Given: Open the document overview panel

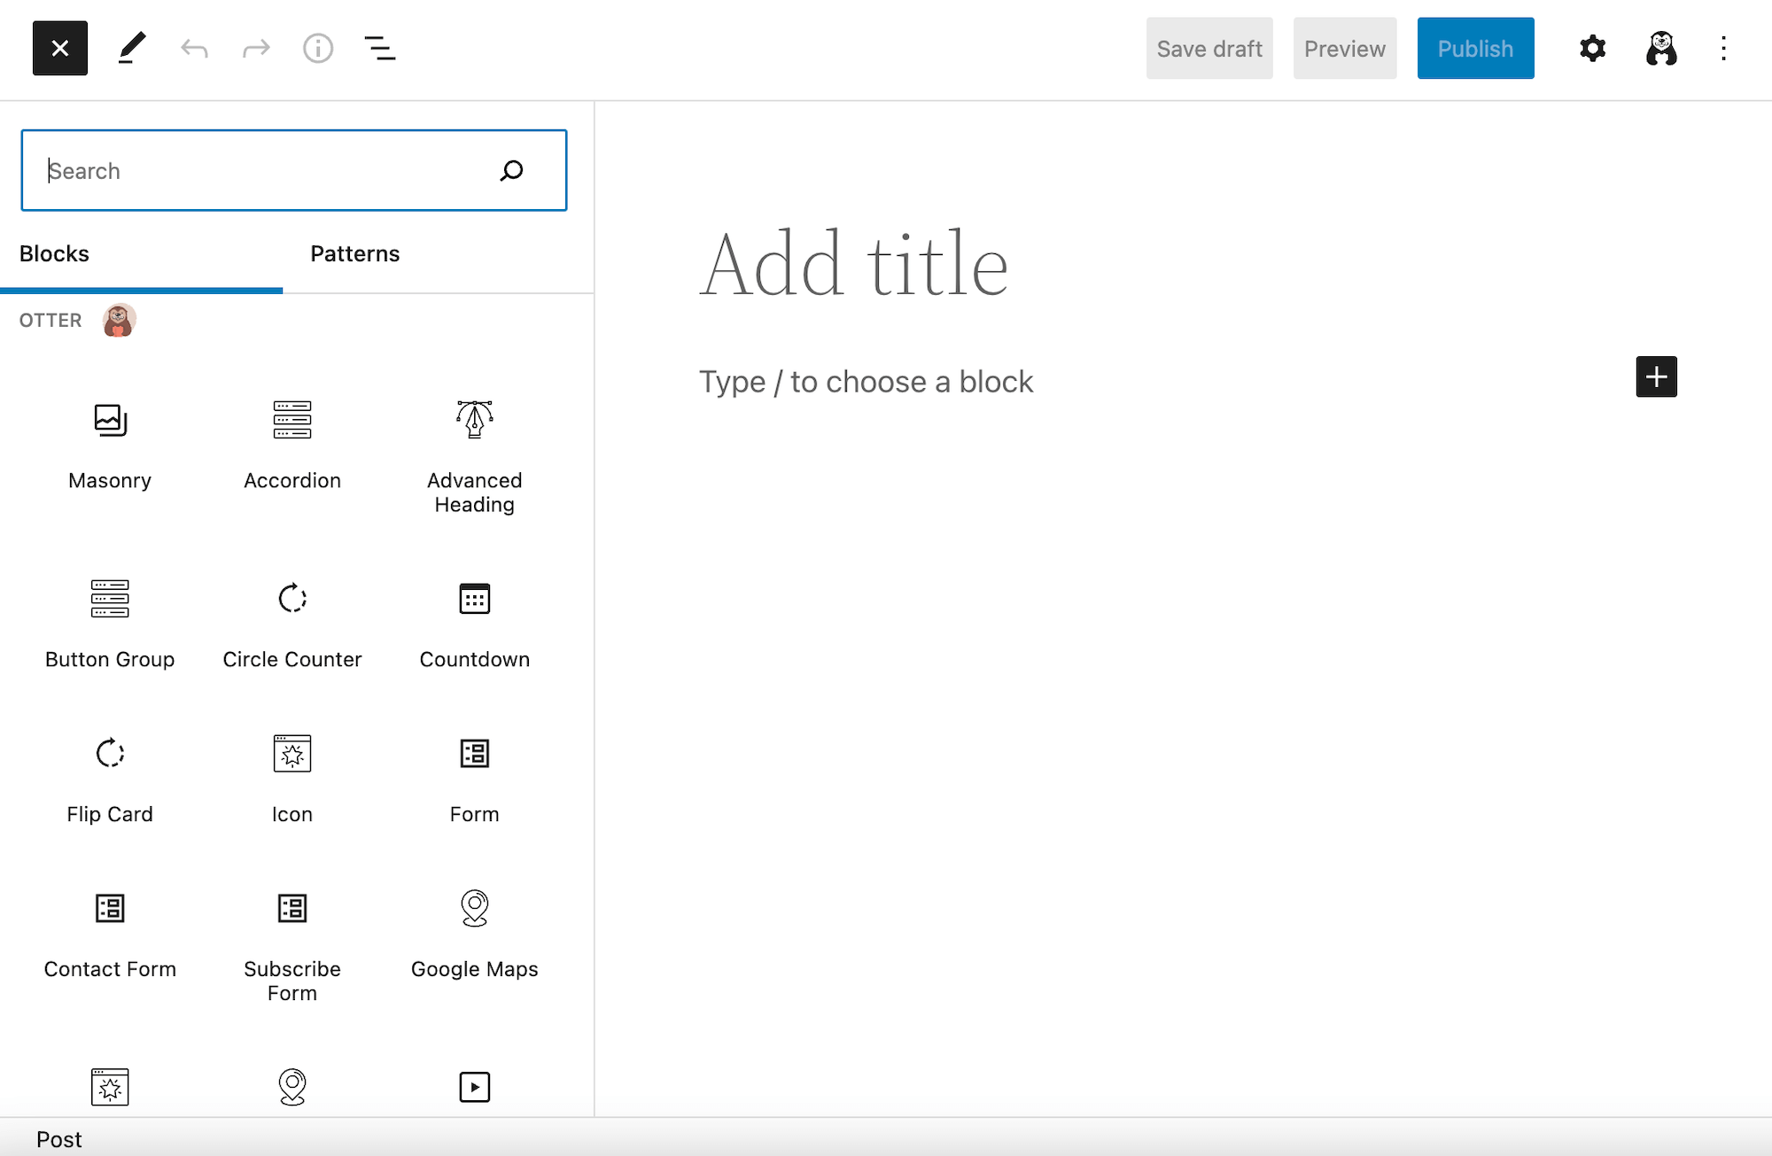Looking at the screenshot, I should click(379, 48).
